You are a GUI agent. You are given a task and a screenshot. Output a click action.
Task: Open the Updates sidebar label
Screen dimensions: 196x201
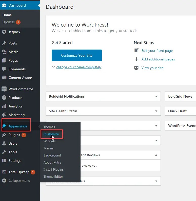(x=8, y=22)
